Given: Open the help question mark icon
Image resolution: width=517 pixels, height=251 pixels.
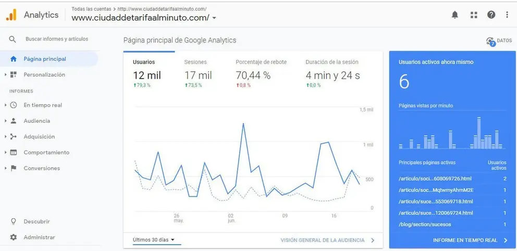Looking at the screenshot, I should pos(491,15).
